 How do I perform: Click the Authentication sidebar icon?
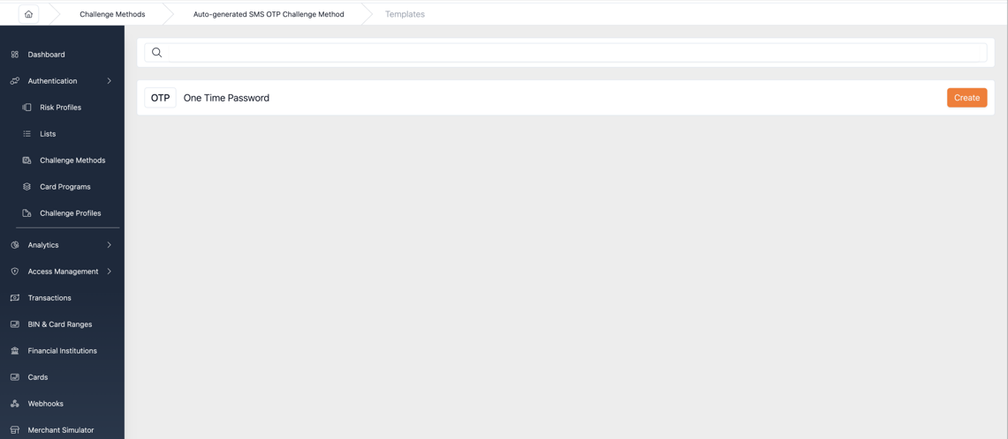(15, 81)
